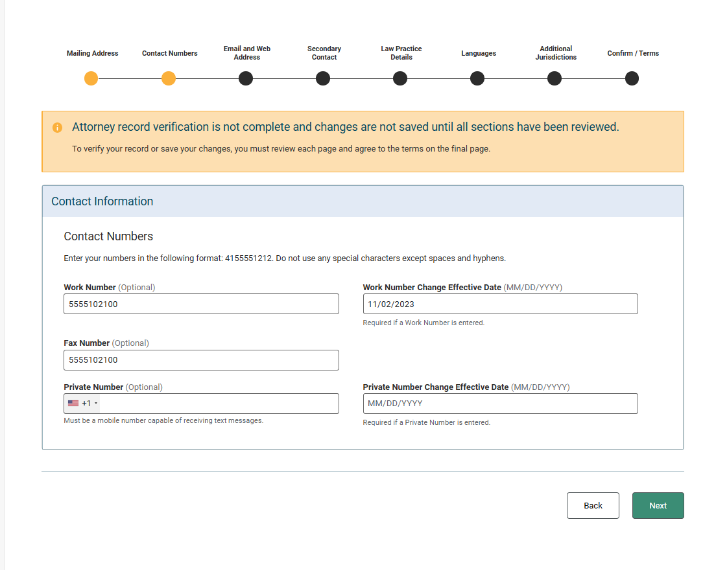Viewport: 716px width, 570px height.
Task: Edit the Work Number Change Effective Date
Action: (x=500, y=304)
